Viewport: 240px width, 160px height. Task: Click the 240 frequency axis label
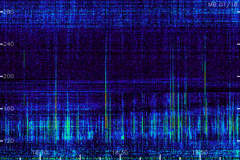pos(9,44)
